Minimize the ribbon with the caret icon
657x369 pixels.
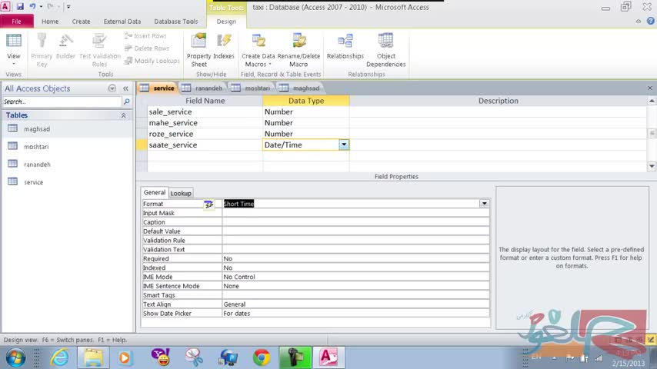point(638,21)
